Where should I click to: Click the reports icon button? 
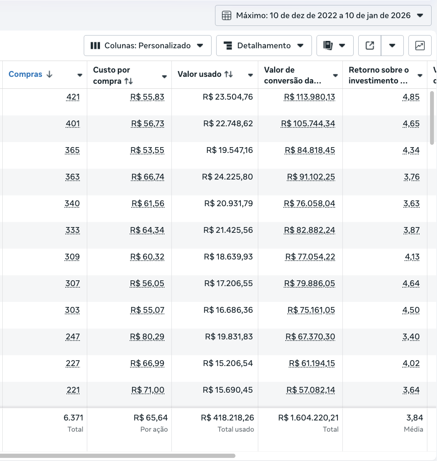328,46
